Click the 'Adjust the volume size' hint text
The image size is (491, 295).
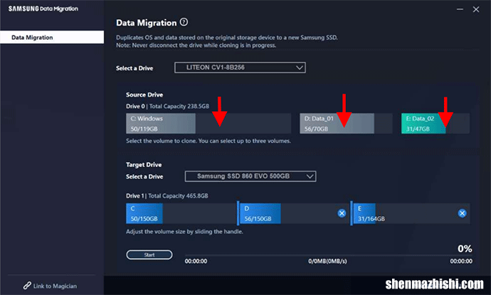pos(184,232)
